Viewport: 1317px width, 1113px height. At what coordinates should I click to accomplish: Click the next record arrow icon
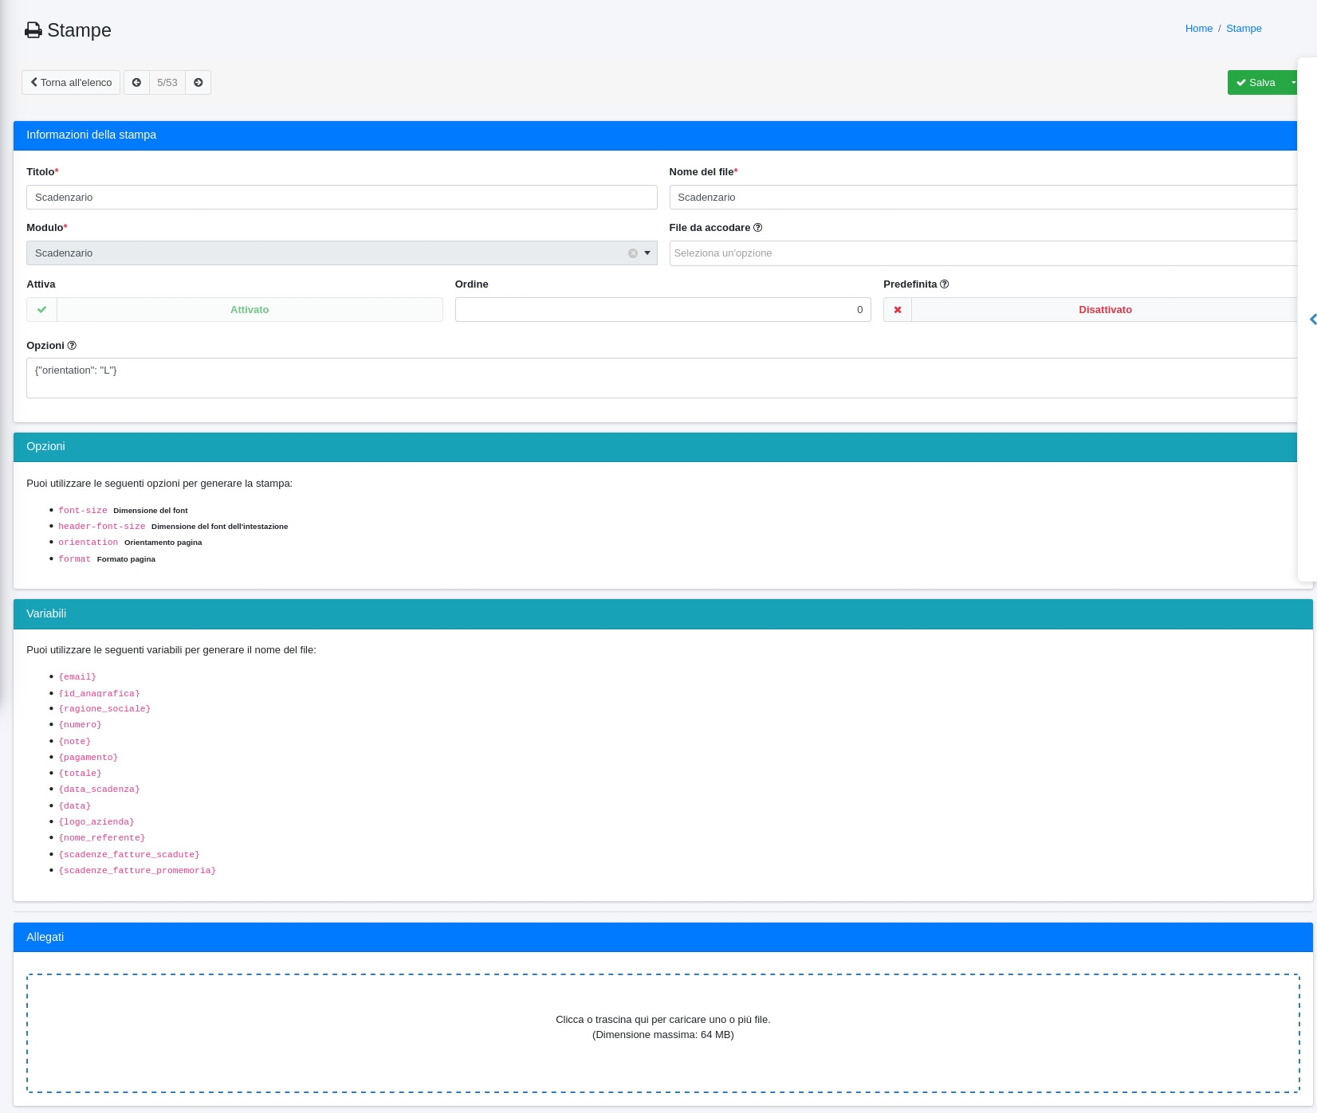coord(199,83)
